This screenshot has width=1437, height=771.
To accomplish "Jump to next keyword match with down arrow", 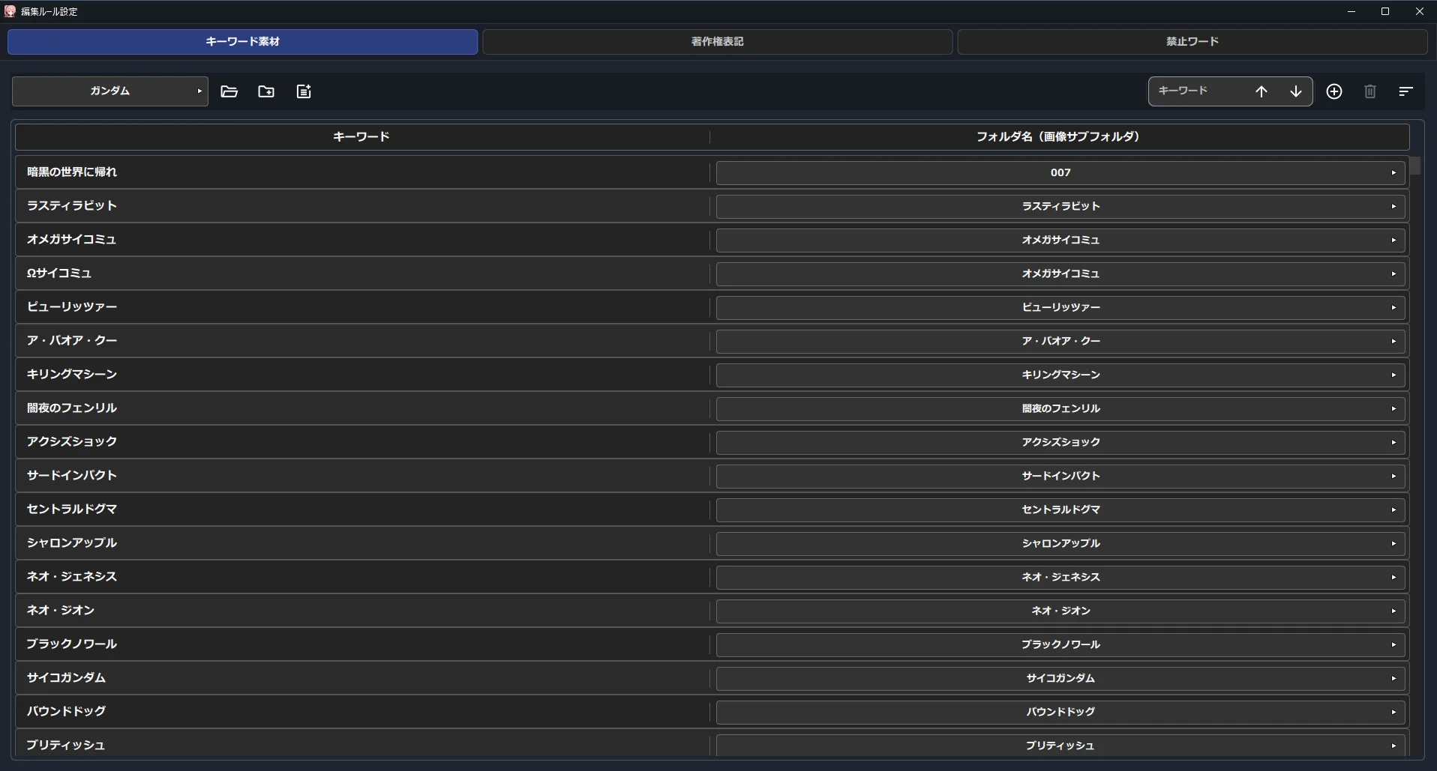I will (1296, 91).
